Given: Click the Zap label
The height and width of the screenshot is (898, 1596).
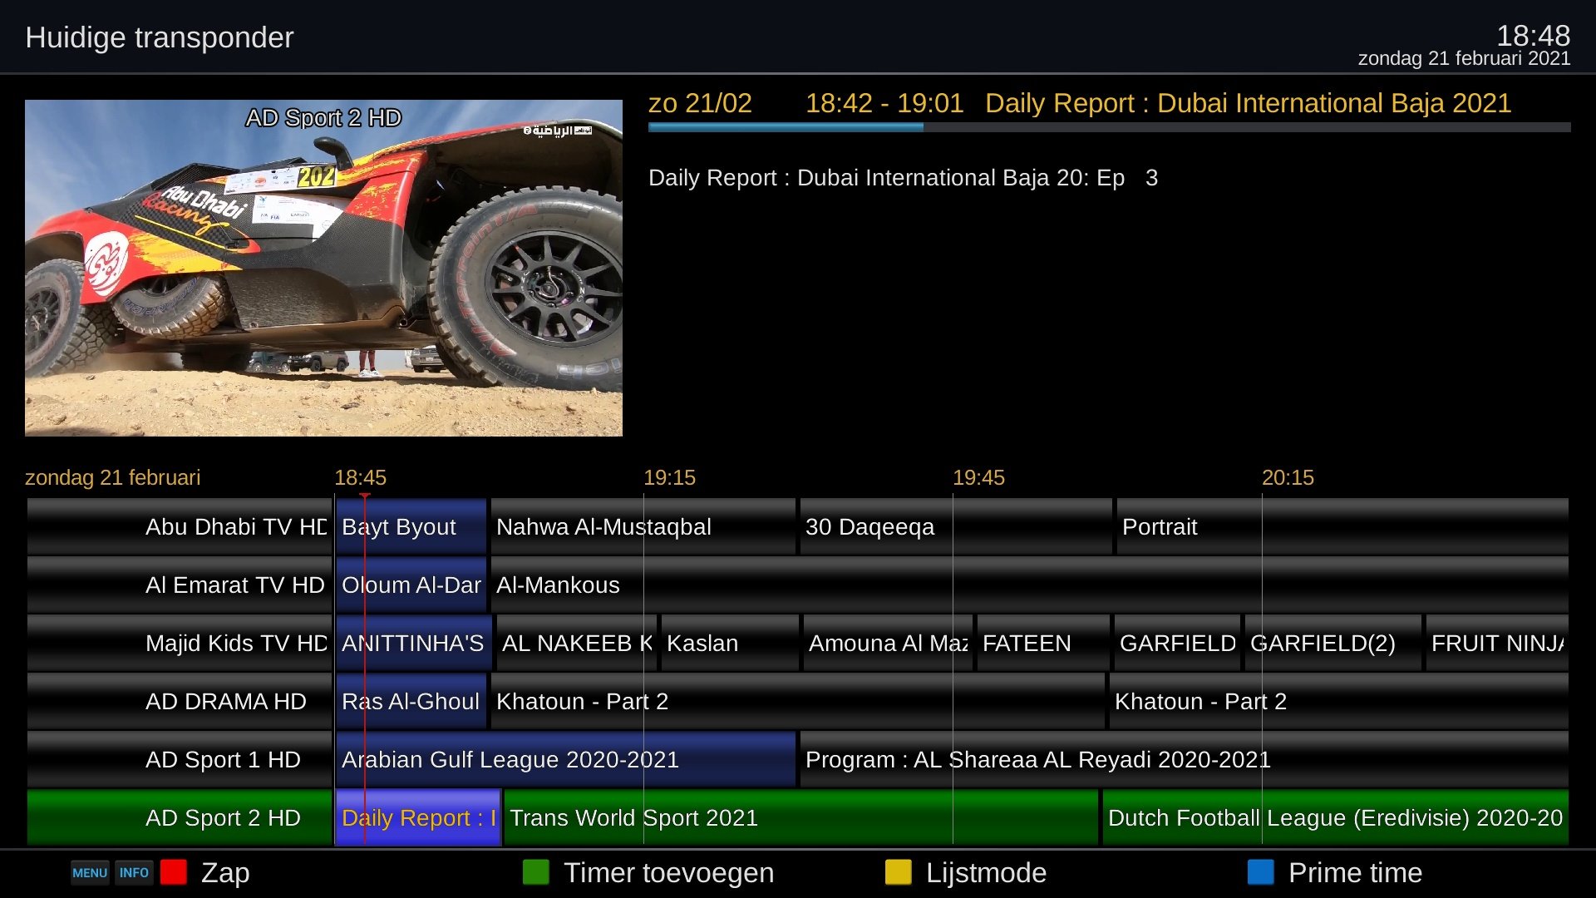Looking at the screenshot, I should (x=225, y=873).
